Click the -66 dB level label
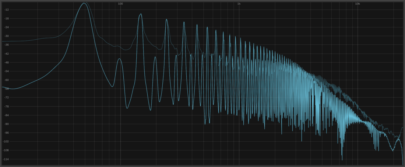The image size is (405, 167). 7,89
